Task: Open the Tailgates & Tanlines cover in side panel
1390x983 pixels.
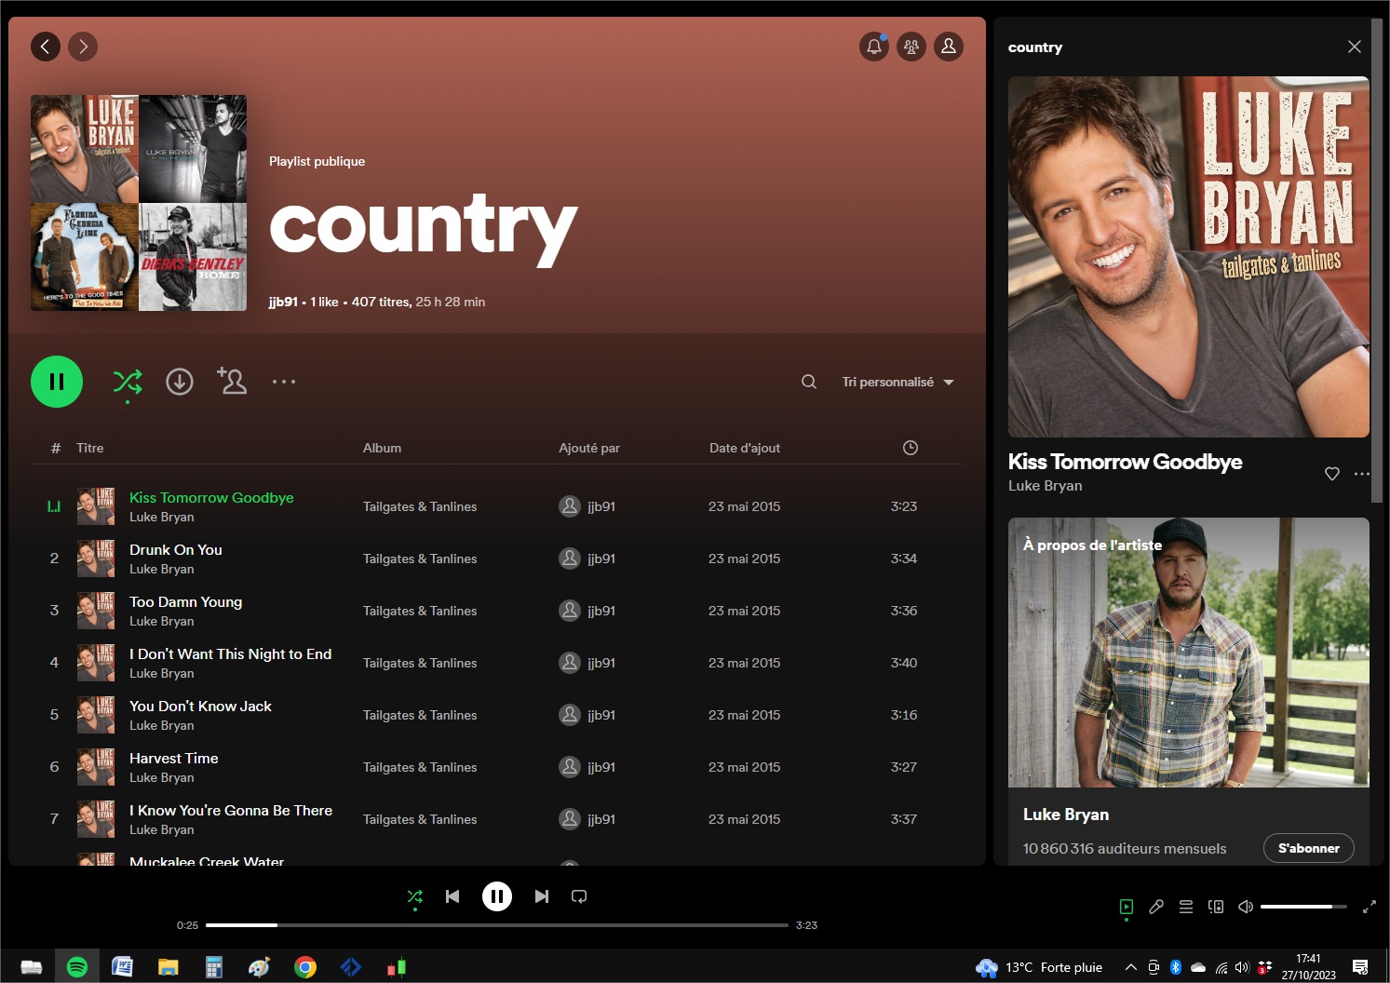Action: [1189, 257]
